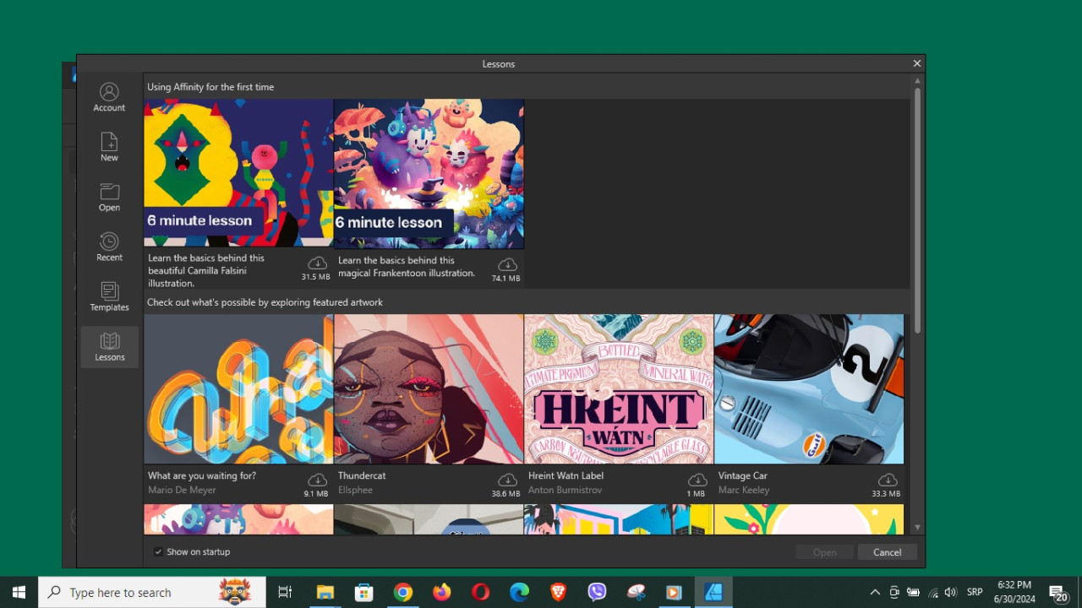The height and width of the screenshot is (608, 1082).
Task: Click the disabled Open button
Action: (825, 552)
